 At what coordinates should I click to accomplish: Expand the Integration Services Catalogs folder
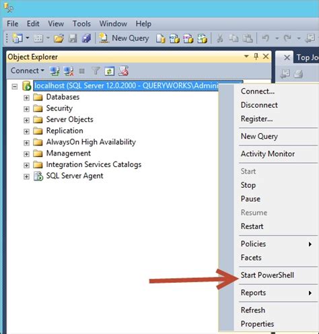click(x=26, y=165)
